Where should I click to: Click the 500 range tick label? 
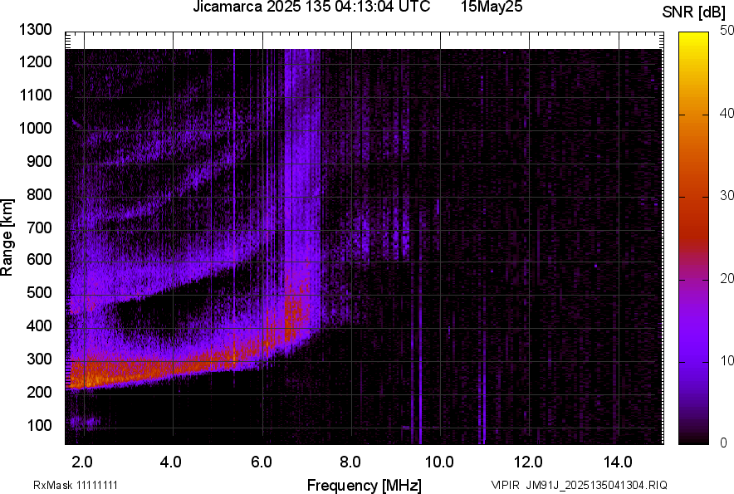(38, 293)
